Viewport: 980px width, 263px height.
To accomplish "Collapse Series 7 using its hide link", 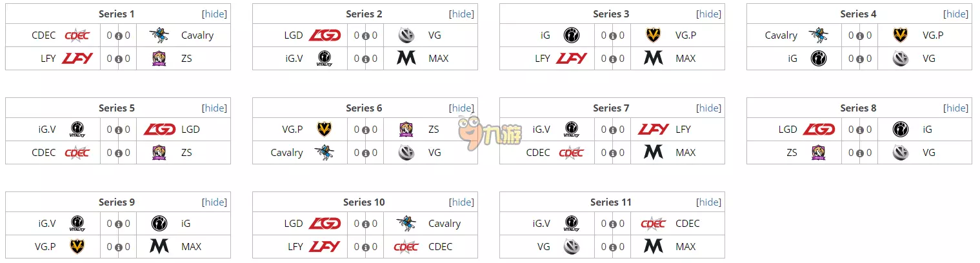I will click(x=709, y=108).
